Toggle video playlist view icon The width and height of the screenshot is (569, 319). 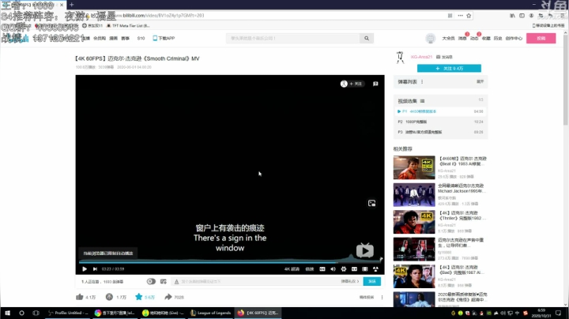point(422,101)
